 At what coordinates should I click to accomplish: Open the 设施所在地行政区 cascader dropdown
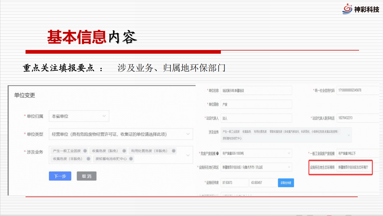[x=256, y=167]
